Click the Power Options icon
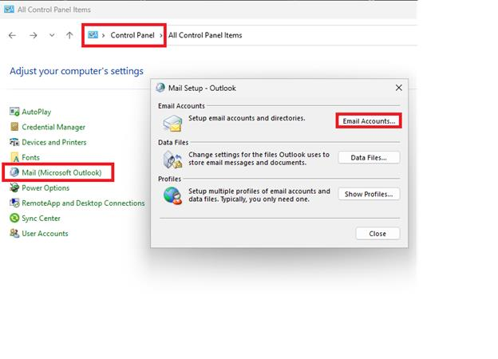 pyautogui.click(x=14, y=187)
